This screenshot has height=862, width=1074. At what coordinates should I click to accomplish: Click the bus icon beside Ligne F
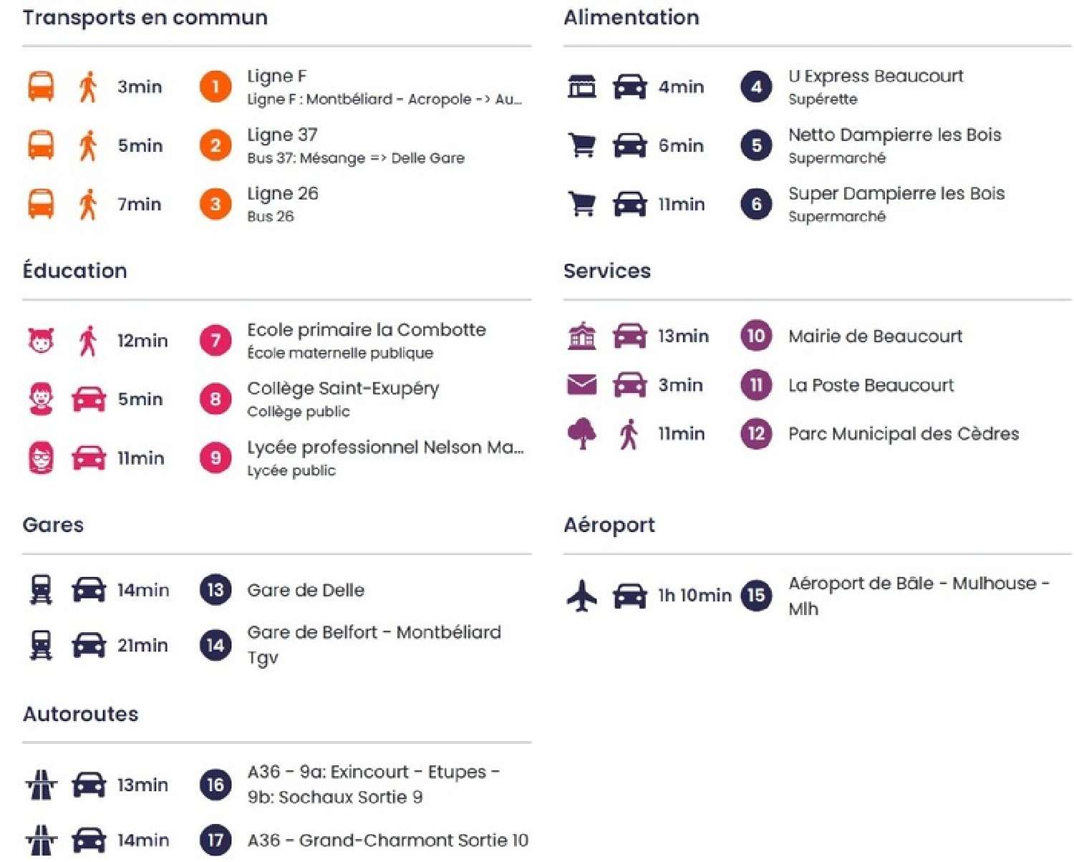(41, 87)
